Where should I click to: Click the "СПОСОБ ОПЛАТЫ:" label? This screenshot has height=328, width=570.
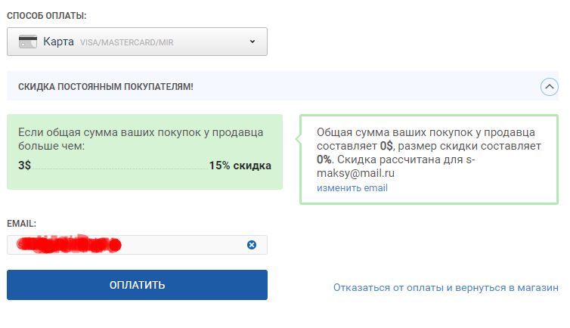pyautogui.click(x=46, y=15)
